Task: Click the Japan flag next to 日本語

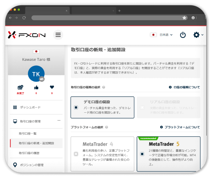Action: 153,35
